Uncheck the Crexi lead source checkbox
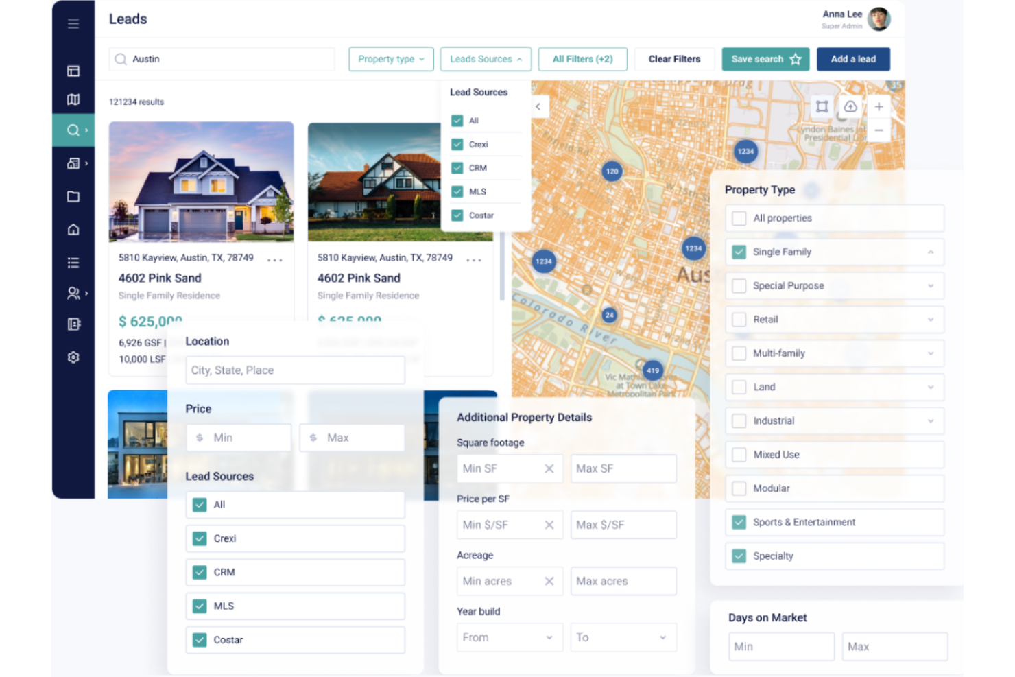The image size is (1015, 677). coord(200,538)
